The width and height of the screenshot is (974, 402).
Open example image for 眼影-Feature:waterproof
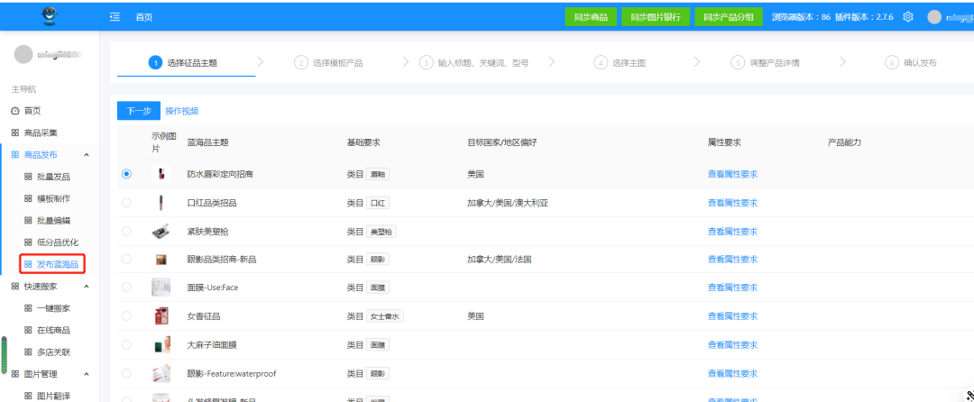161,373
